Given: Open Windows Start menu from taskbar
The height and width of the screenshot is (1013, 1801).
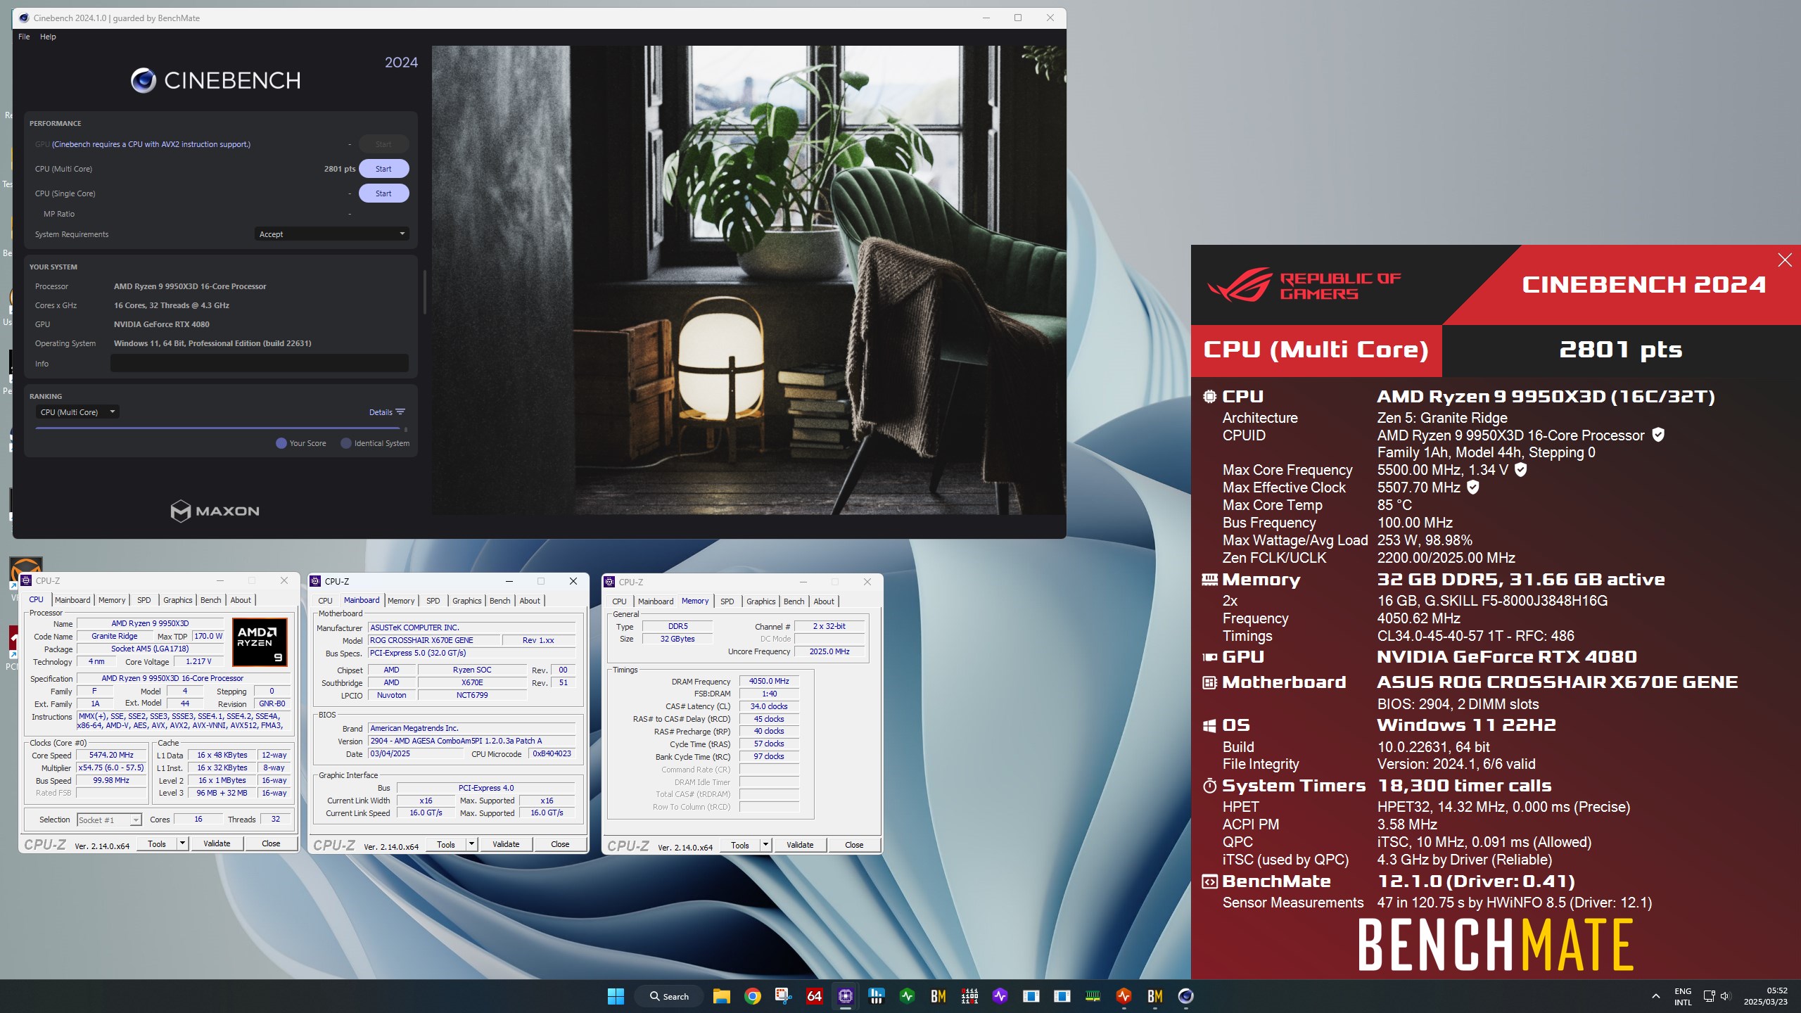Looking at the screenshot, I should click(x=616, y=996).
